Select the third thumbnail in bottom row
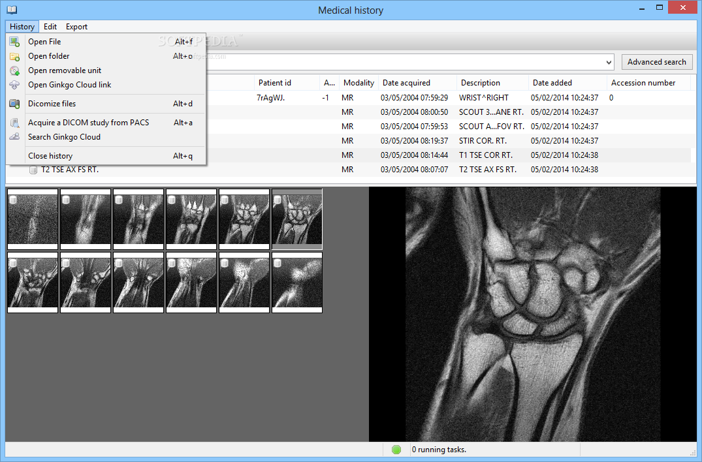 pyautogui.click(x=138, y=283)
